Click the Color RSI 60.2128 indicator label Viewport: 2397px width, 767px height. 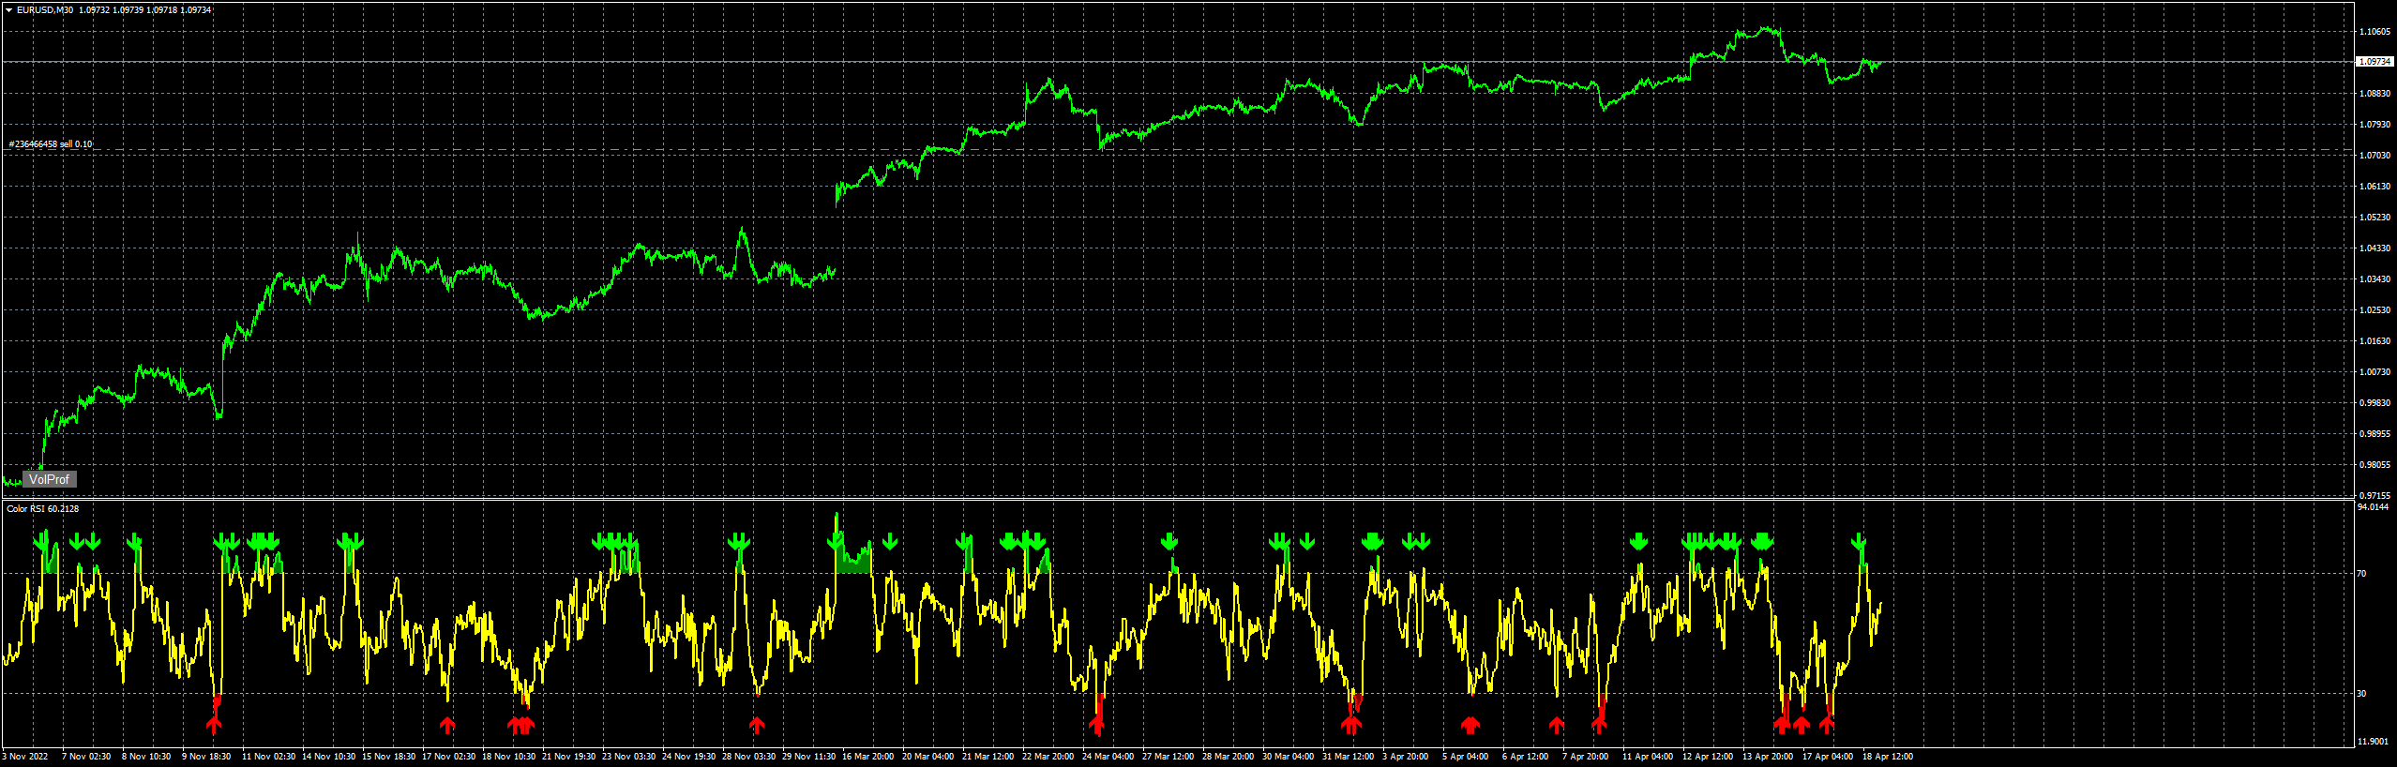coord(43,509)
